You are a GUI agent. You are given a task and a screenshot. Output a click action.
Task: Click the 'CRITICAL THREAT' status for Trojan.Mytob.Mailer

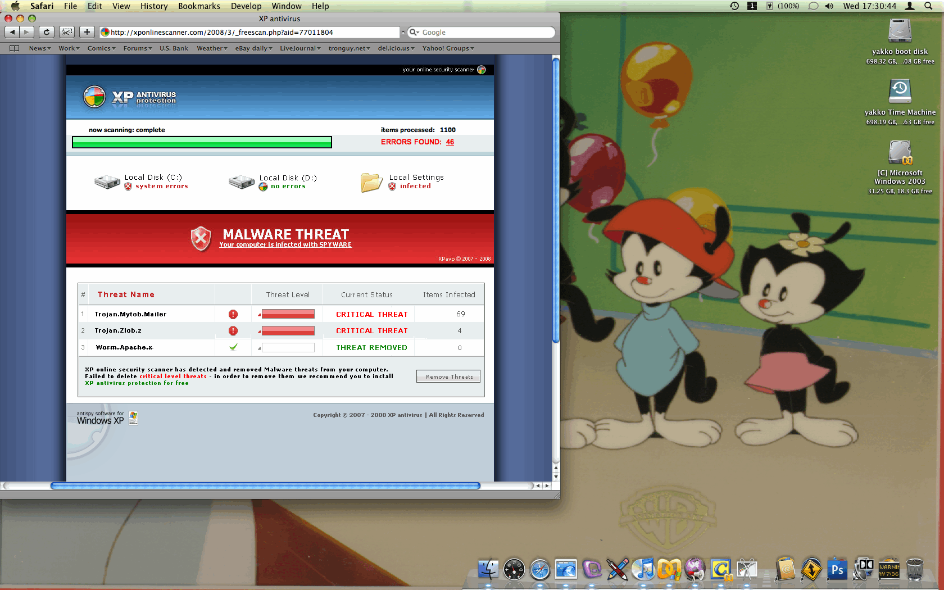(x=371, y=315)
